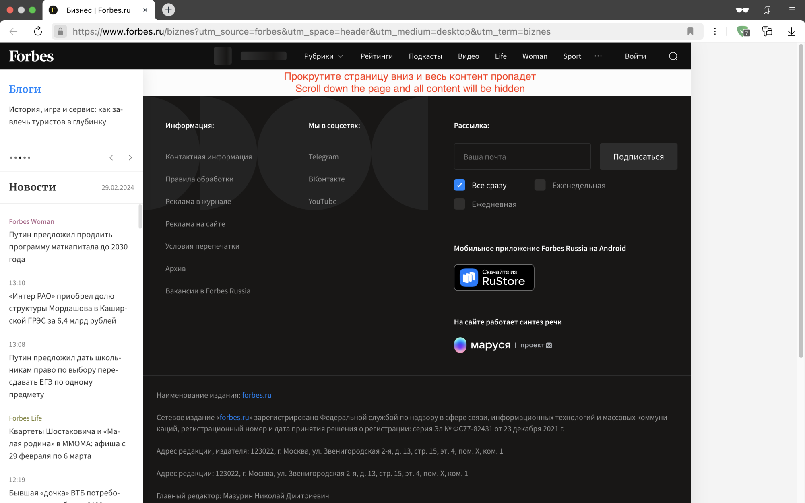Click the Войти login button
805x503 pixels.
[x=636, y=56]
